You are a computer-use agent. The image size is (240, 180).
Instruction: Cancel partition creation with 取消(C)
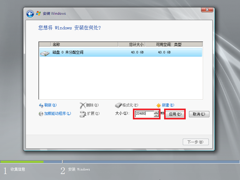[199, 114]
